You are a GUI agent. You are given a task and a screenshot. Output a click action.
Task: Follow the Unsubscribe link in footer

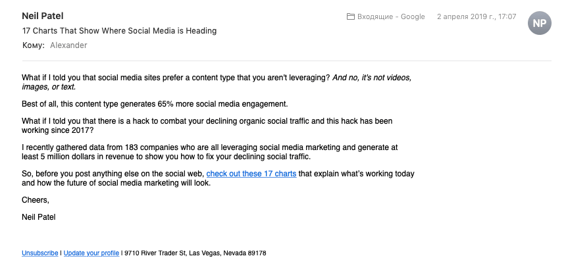(x=40, y=253)
